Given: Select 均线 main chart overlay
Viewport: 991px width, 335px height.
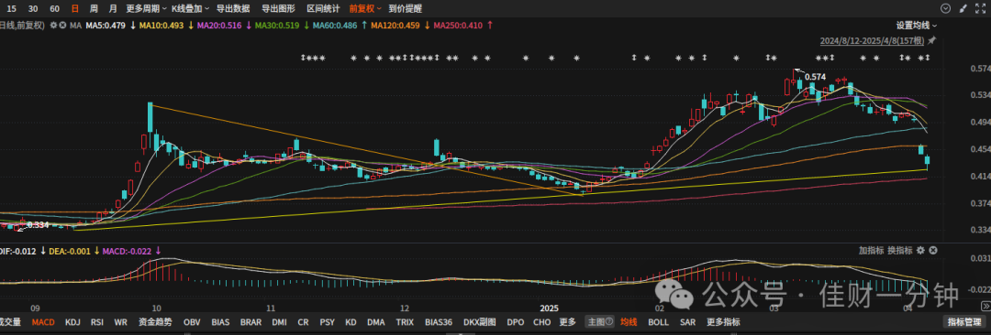Looking at the screenshot, I should click(629, 322).
